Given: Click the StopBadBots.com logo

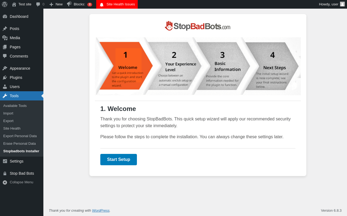Looking at the screenshot, I should coord(198,26).
